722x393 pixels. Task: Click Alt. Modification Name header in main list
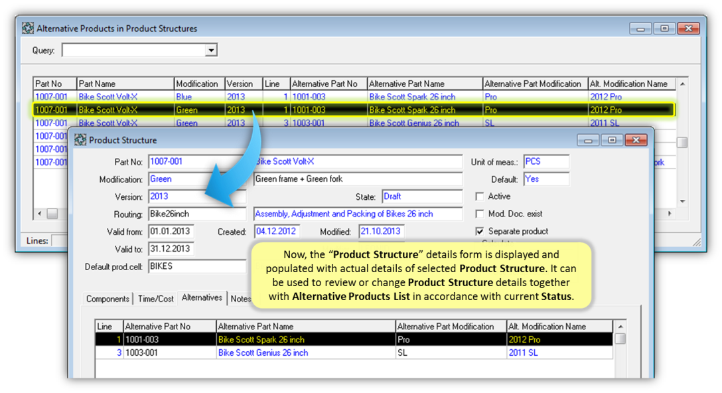pyautogui.click(x=631, y=84)
